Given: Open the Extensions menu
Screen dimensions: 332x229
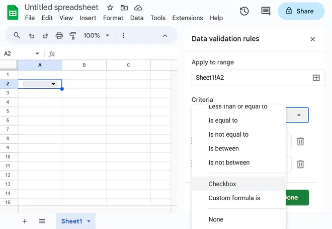Looking at the screenshot, I should pyautogui.click(x=188, y=18).
